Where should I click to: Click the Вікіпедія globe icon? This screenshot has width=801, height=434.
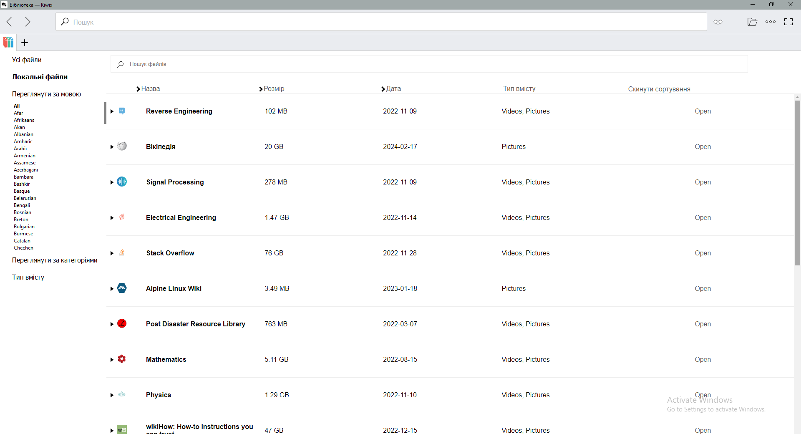pyautogui.click(x=122, y=146)
